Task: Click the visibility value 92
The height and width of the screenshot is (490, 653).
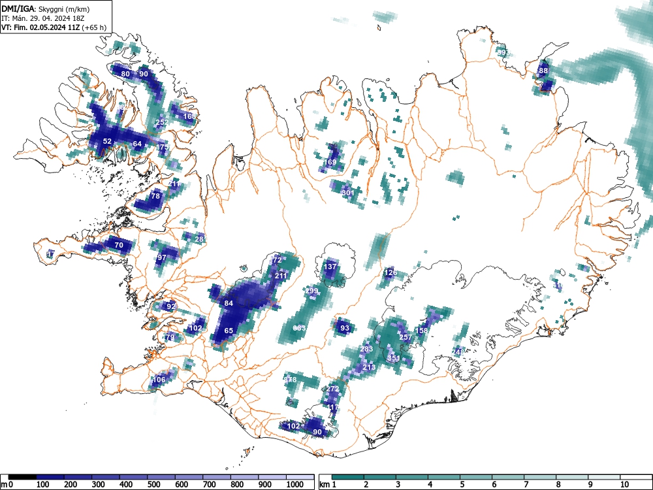Action: click(171, 306)
